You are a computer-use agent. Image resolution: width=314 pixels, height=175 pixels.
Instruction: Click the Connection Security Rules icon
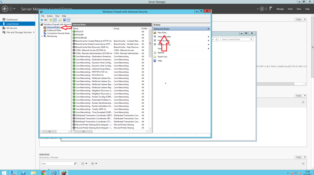coord(45,33)
